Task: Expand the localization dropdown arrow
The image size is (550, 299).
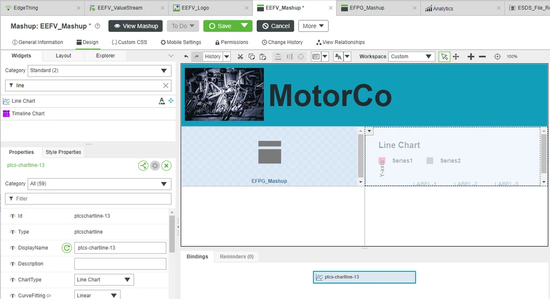Action: (x=347, y=57)
